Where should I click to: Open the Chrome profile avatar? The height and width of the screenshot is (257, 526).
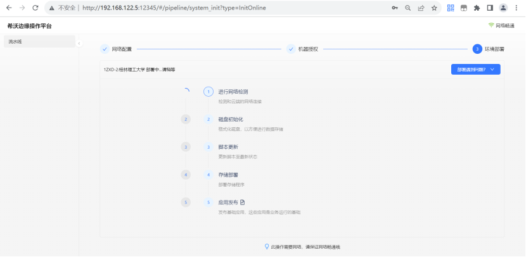click(x=503, y=8)
